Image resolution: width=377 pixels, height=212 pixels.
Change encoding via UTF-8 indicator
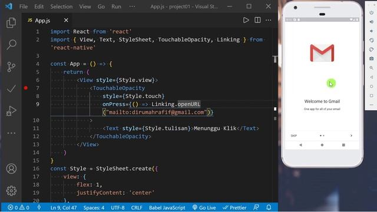coord(118,207)
